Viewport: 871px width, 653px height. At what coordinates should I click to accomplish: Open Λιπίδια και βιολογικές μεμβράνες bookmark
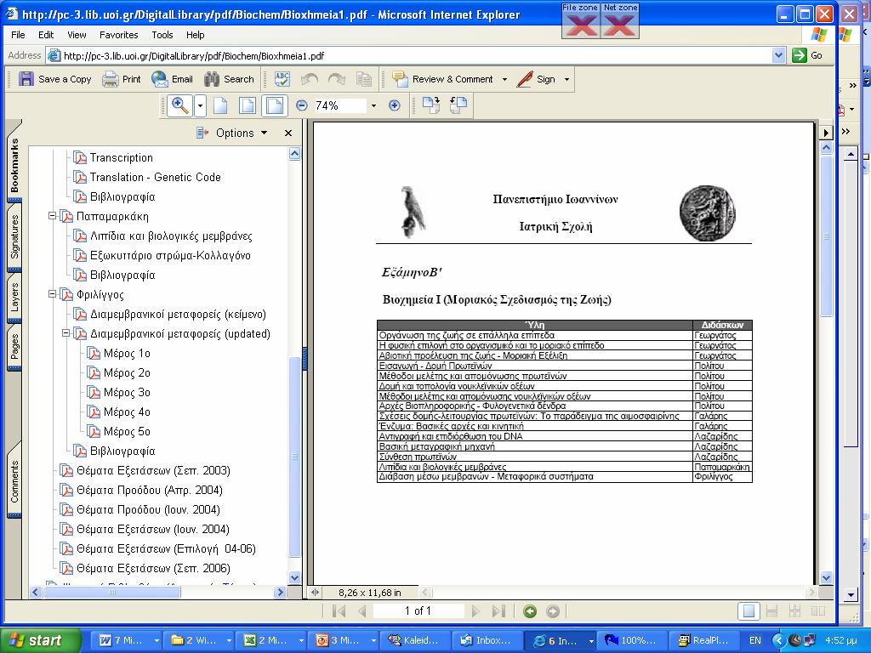[x=171, y=236]
